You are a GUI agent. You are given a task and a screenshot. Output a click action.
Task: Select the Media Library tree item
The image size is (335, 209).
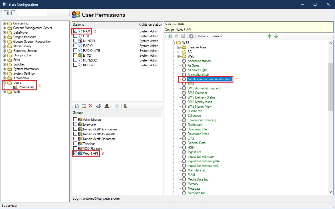(x=22, y=46)
